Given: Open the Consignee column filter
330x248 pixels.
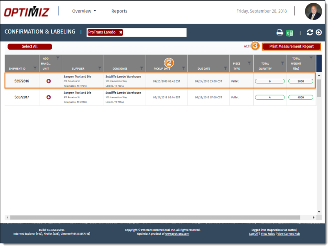Looking at the screenshot, I should point(141,68).
